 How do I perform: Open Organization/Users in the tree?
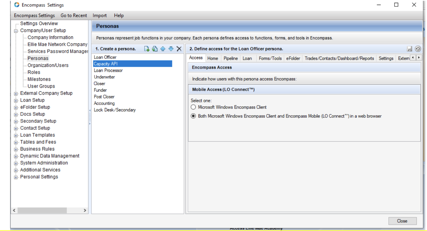coord(48,65)
